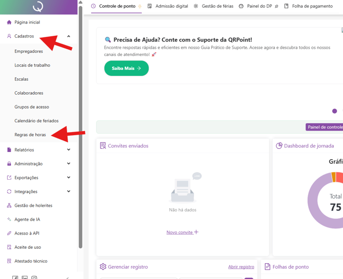343x279 pixels.
Task: Click the purple carousel indicator dot
Action: [x=335, y=111]
